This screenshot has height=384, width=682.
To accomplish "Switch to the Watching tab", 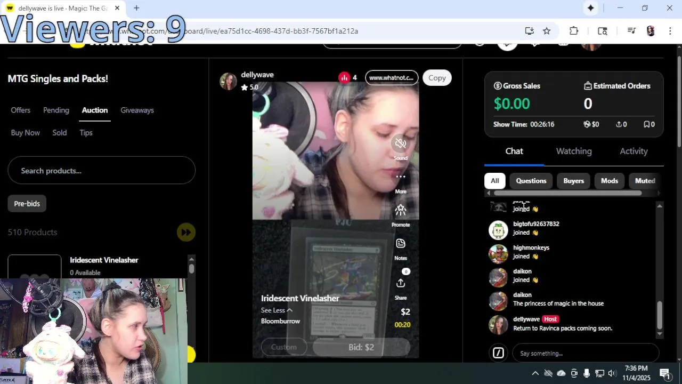I will click(574, 151).
